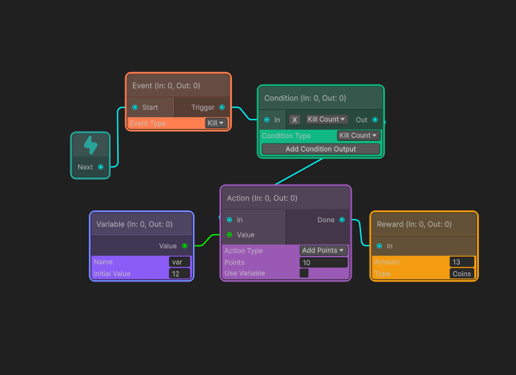516x375 pixels.
Task: Click the Reward Amount field
Action: (x=462, y=262)
